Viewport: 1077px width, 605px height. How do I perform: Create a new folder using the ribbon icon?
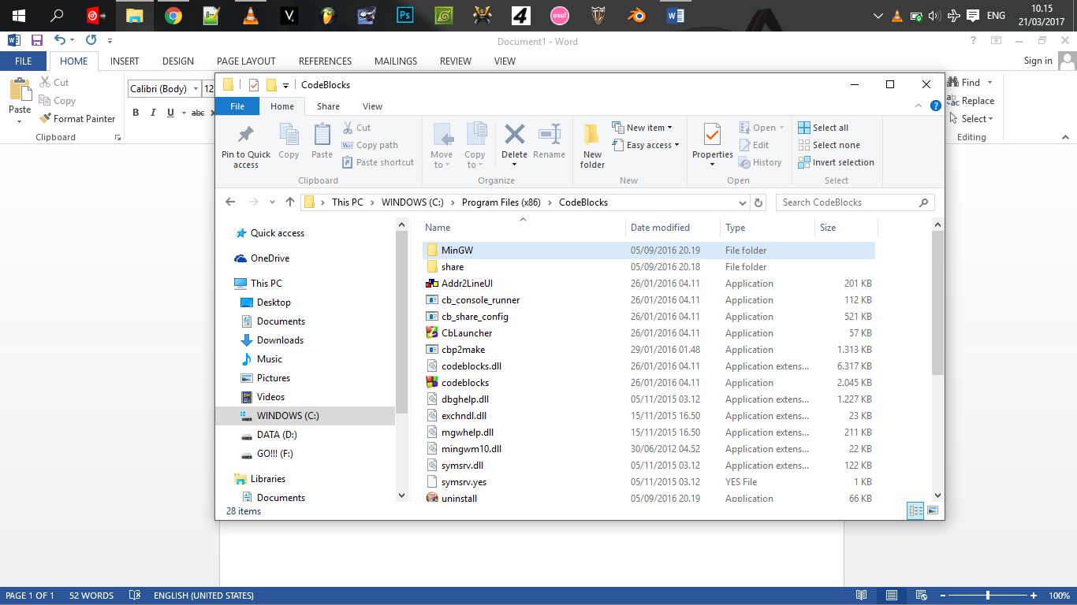pos(592,144)
